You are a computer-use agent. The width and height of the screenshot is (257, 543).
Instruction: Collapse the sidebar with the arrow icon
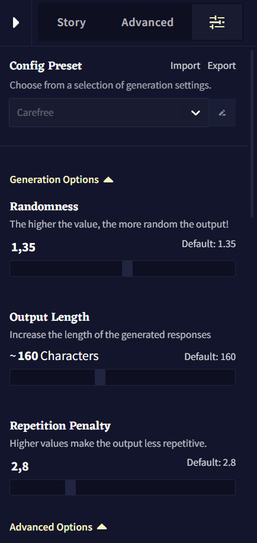coord(15,23)
